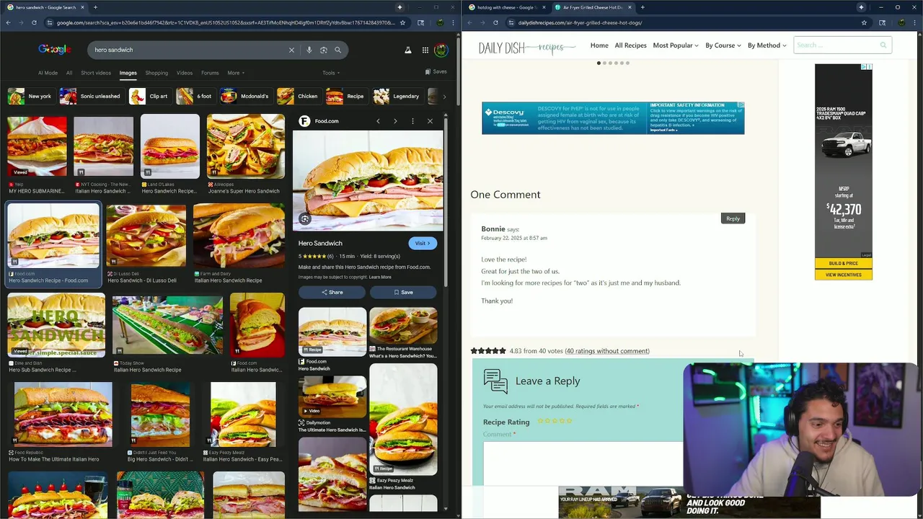Open Search Labs flask icon
This screenshot has height=519, width=923.
[x=407, y=50]
